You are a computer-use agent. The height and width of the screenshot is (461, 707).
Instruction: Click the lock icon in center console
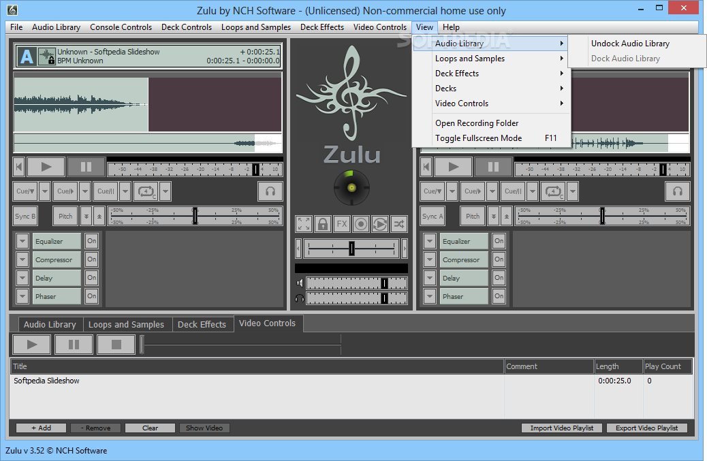click(x=323, y=224)
